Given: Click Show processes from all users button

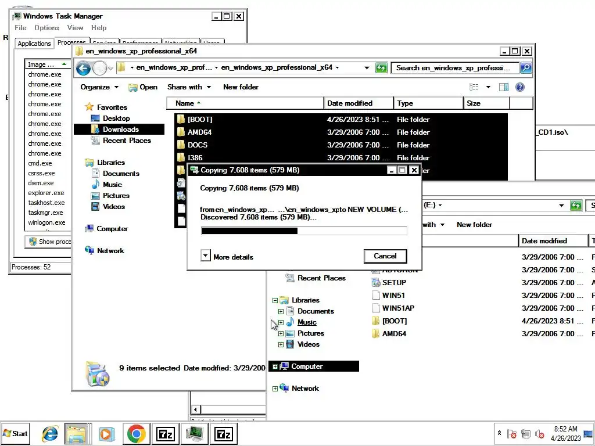Looking at the screenshot, I should coord(48,242).
